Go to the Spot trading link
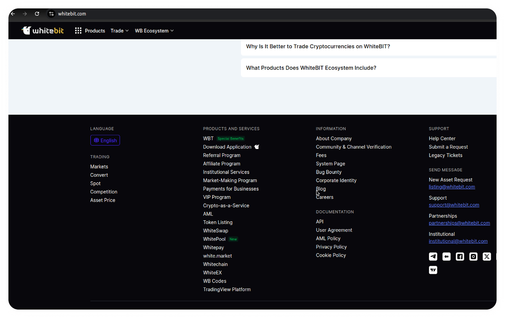This screenshot has width=505, height=318. click(95, 183)
